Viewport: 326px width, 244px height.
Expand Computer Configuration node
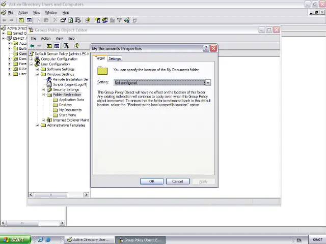click(x=31, y=59)
